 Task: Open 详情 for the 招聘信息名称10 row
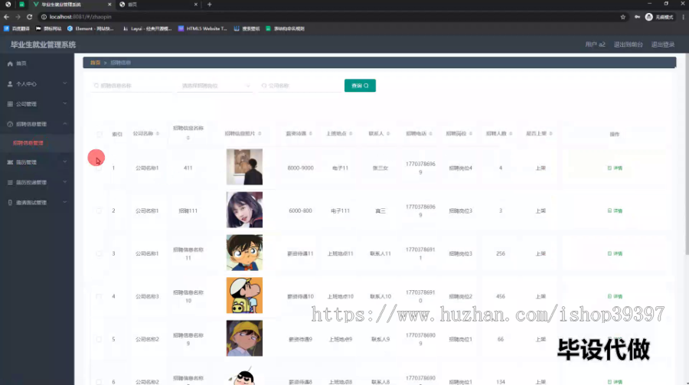615,297
